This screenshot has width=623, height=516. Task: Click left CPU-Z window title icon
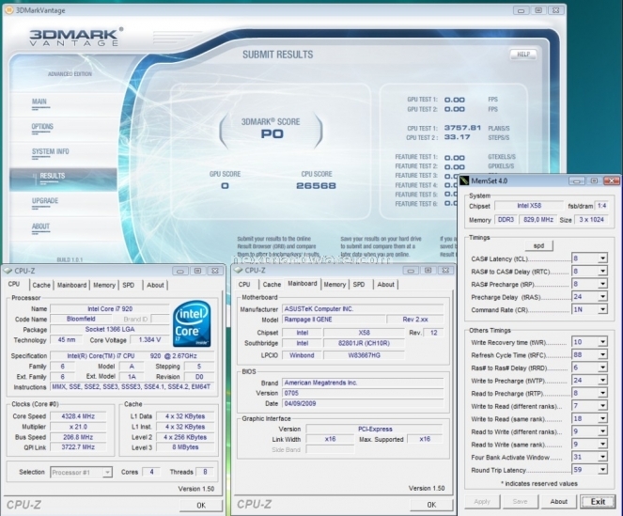point(8,271)
